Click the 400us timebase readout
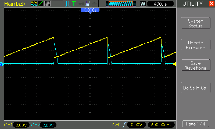Viewport: 215px width, 129px height. coord(160,4)
